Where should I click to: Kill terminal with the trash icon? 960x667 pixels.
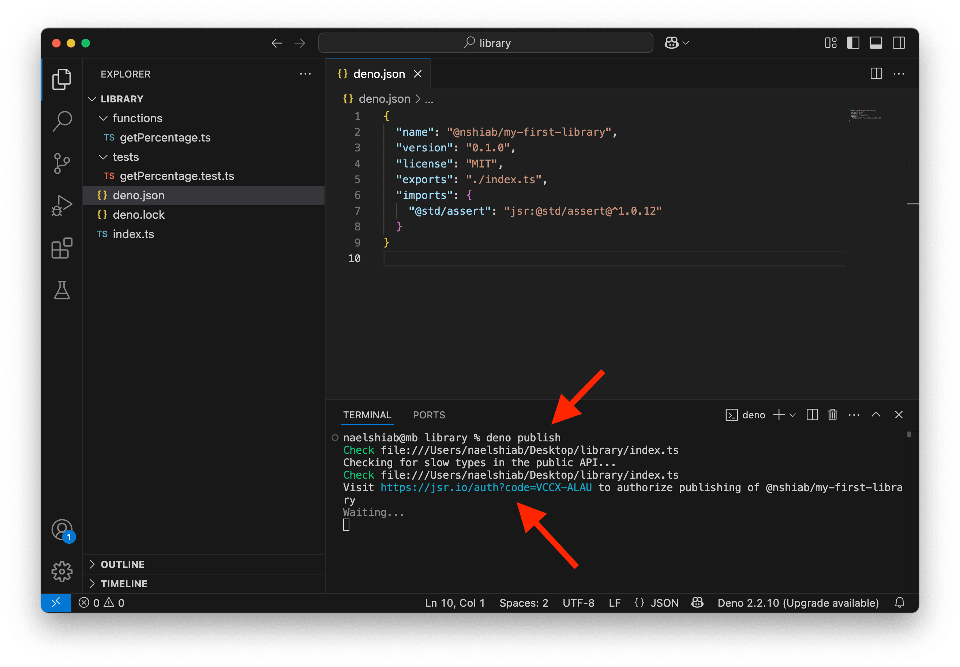click(x=832, y=415)
